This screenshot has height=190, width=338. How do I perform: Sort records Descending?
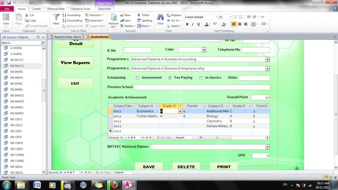(x=73, y=20)
